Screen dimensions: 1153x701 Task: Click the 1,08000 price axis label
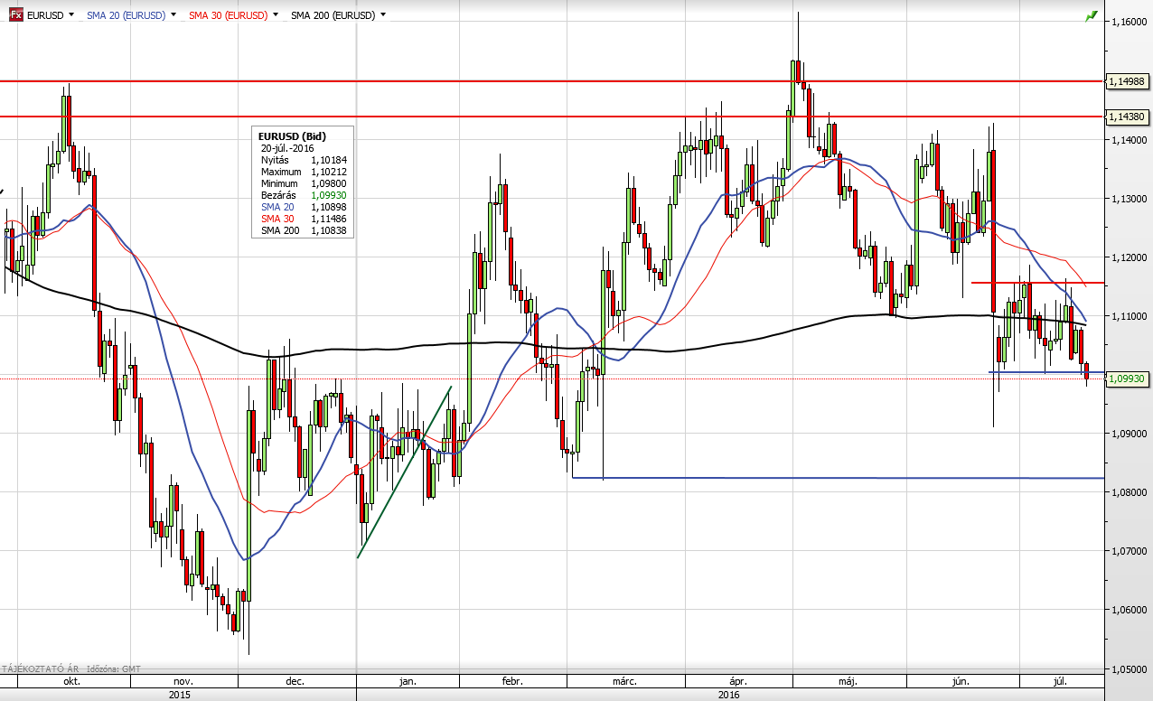tap(1130, 492)
